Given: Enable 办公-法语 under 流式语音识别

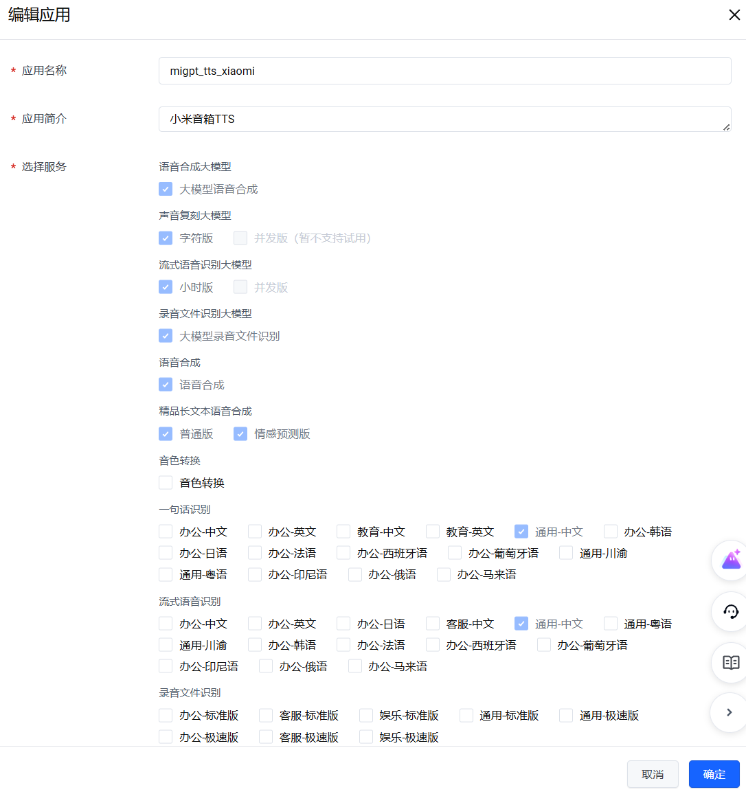Looking at the screenshot, I should pyautogui.click(x=343, y=645).
